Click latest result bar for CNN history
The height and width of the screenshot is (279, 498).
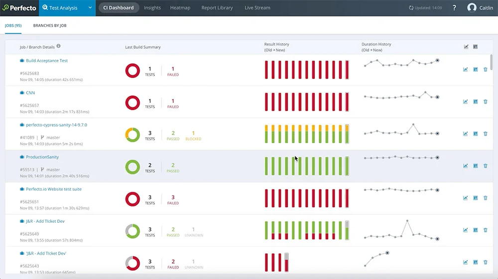tap(347, 101)
